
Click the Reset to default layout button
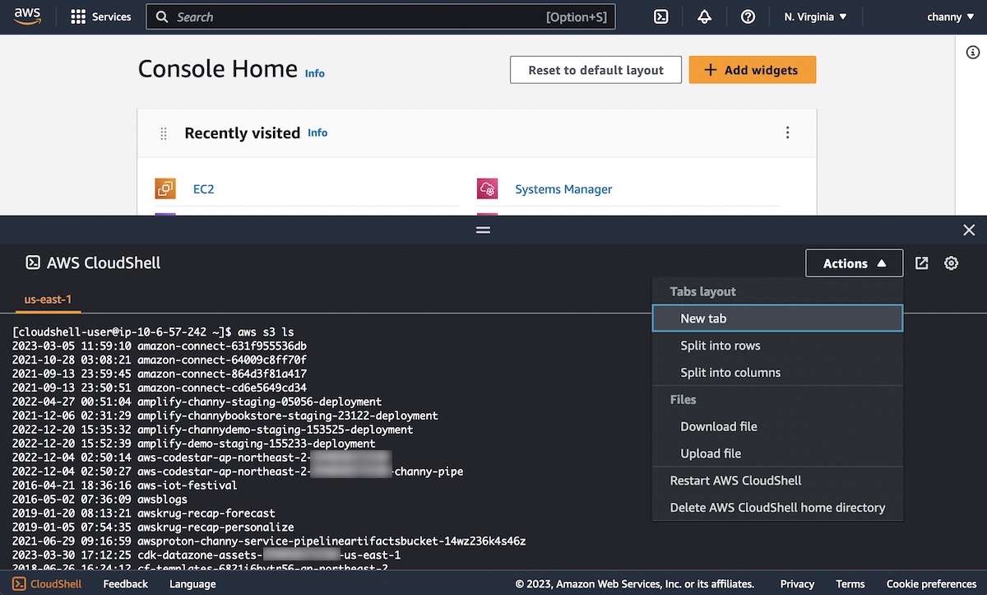pos(595,70)
